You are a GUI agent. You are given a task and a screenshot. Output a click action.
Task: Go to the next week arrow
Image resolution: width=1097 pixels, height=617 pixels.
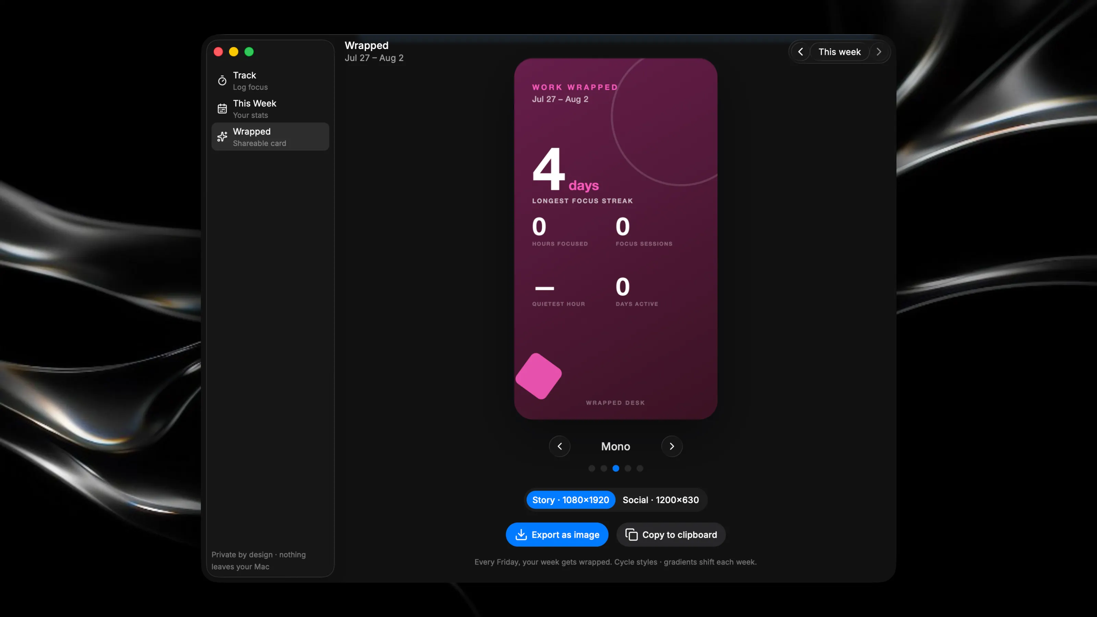[879, 52]
